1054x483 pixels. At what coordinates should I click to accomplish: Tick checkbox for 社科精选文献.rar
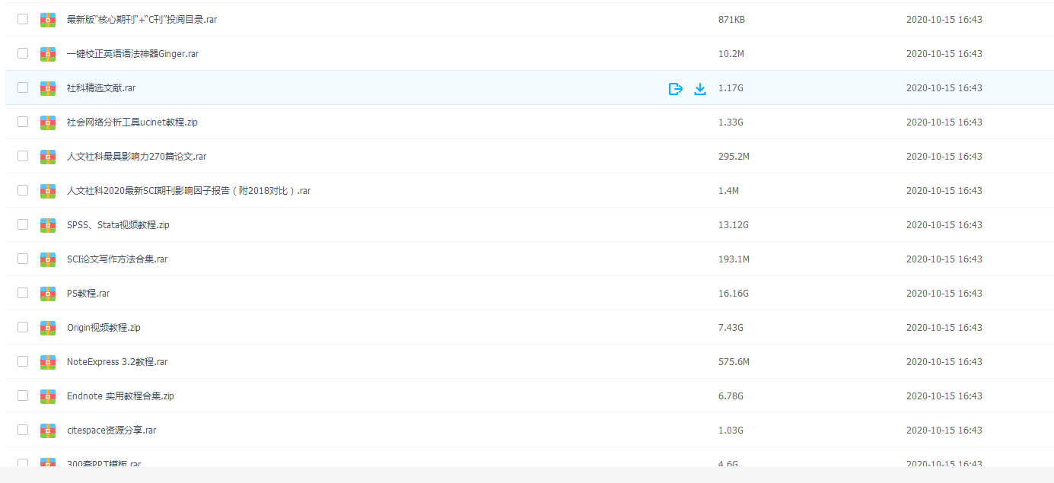(x=23, y=87)
